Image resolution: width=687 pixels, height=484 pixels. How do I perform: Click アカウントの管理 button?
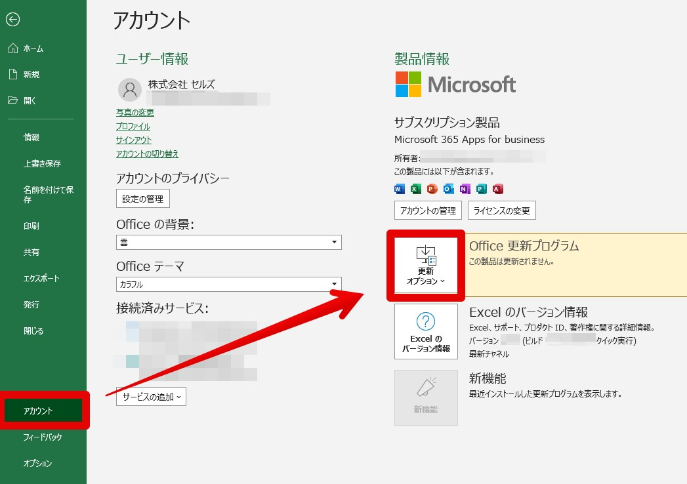point(428,211)
